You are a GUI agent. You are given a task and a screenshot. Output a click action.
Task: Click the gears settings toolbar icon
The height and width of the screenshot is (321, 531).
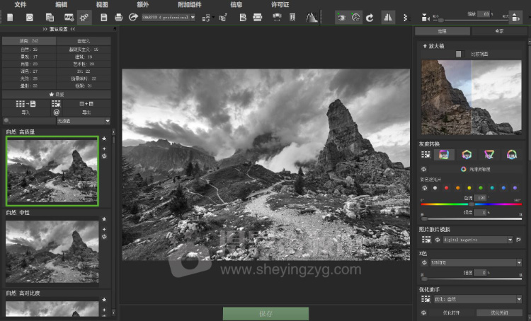(x=85, y=16)
